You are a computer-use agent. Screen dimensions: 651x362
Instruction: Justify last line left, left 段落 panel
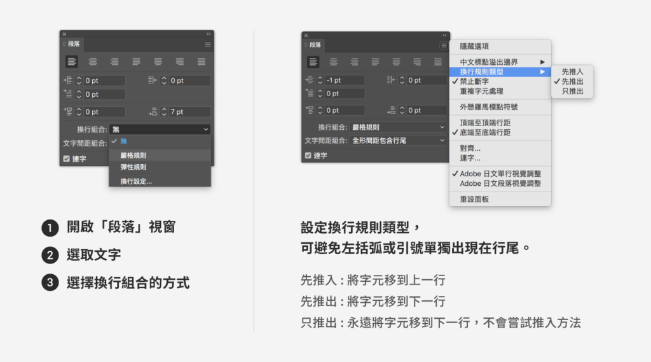(x=136, y=62)
